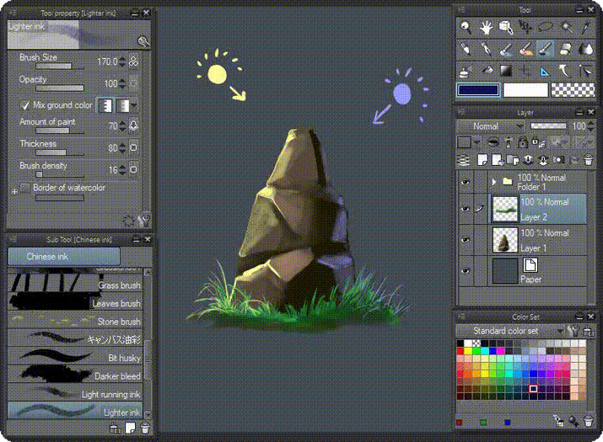Viewport: 603px width, 442px height.
Task: Open the Standard color set dropdown
Action: 510,331
